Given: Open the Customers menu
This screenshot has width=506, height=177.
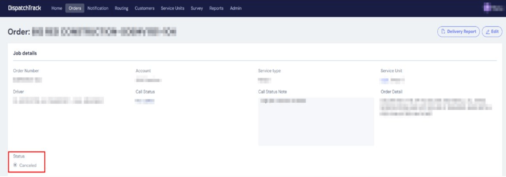Looking at the screenshot, I should coord(144,8).
